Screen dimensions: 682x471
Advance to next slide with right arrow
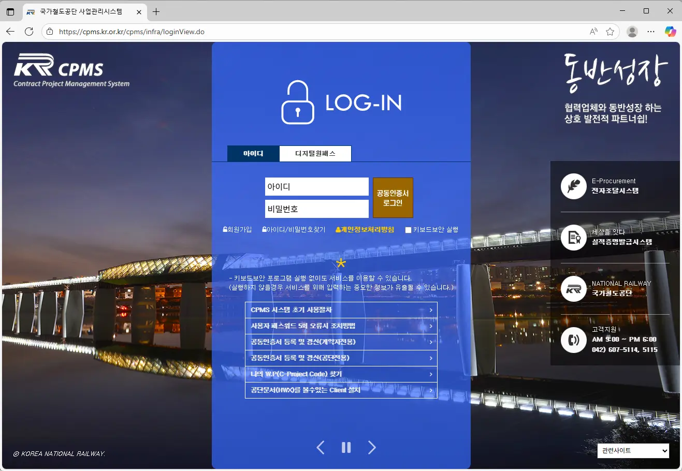coord(372,448)
